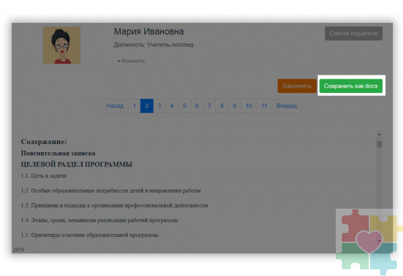Select page 9 in pagination

pyautogui.click(x=234, y=106)
